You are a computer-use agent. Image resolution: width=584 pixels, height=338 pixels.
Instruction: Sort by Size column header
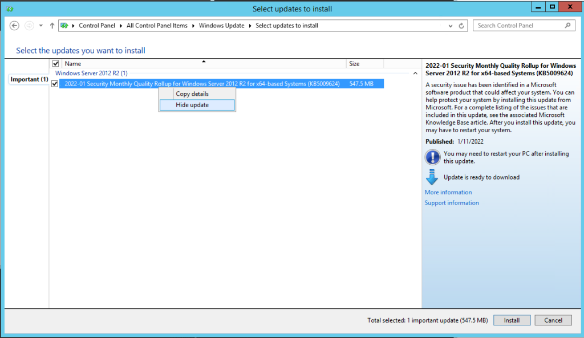364,64
